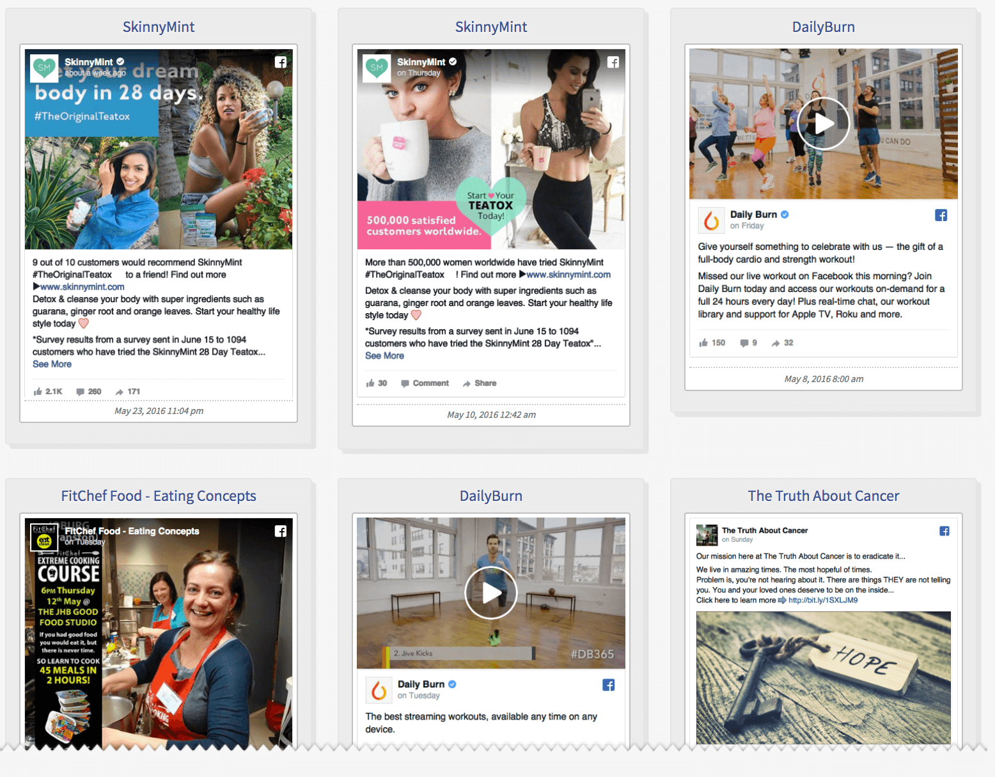Click the Comment label on the second SkinnyMint post
Viewport: 995px width, 777px height.
(430, 383)
